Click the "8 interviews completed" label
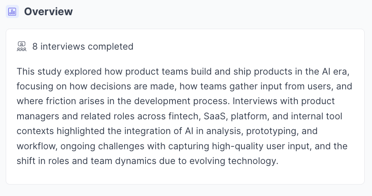372x196 pixels. pos(83,46)
